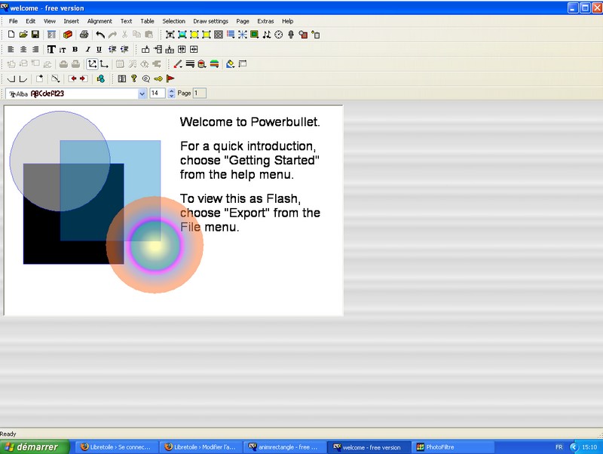This screenshot has width=603, height=454.
Task: Insert a blue rectangle shape from toolbar
Action: click(182, 35)
